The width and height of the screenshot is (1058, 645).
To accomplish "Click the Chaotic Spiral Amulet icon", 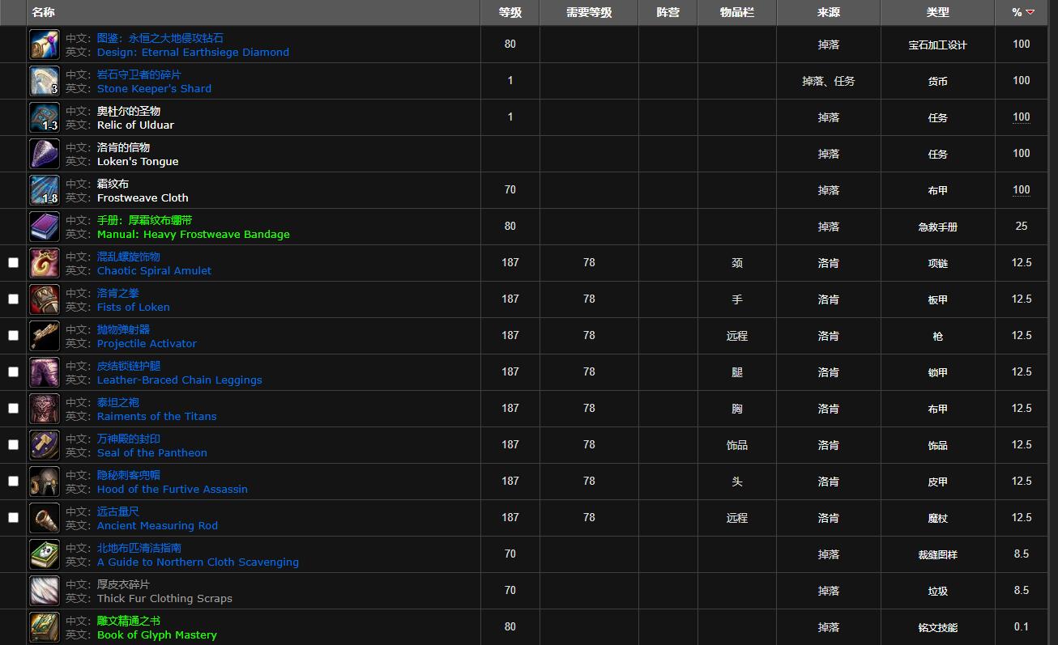I will [45, 263].
